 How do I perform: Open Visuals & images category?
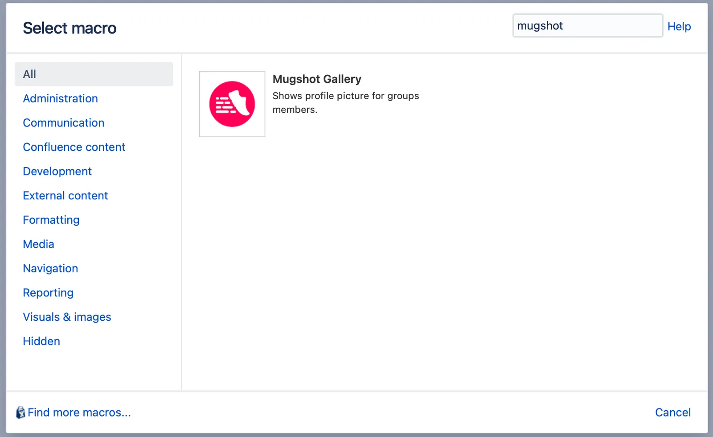coord(67,317)
